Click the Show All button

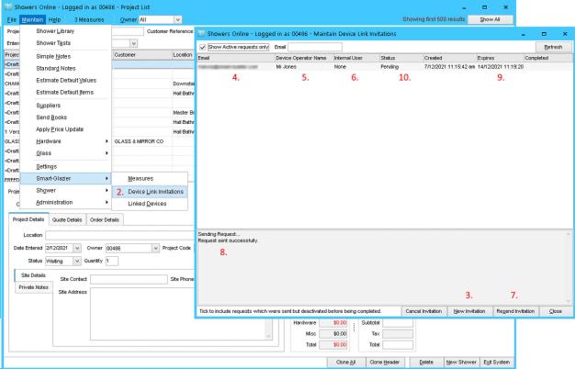[490, 19]
